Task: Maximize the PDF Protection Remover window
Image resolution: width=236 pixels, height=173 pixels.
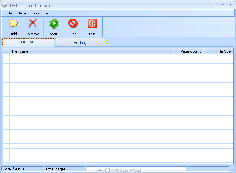Action: (223, 5)
